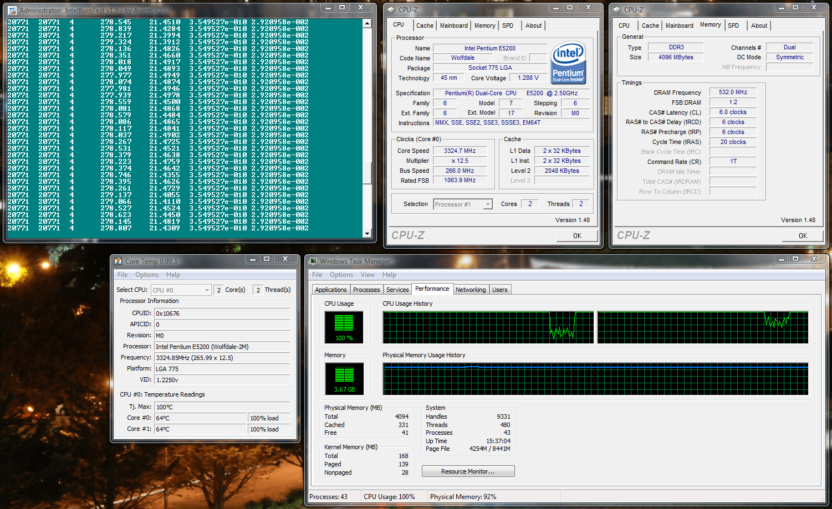
Task: Open About tab in CPU-Z Memory window
Action: click(x=759, y=25)
